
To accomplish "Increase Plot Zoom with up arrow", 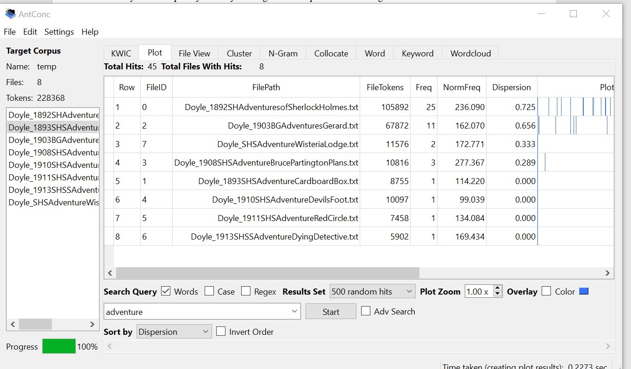I will coord(498,289).
